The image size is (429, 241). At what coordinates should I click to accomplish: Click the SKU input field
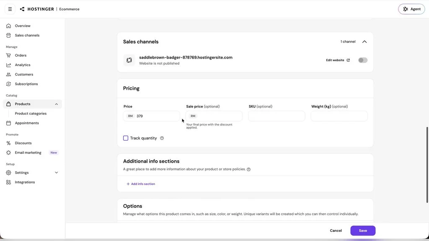pyautogui.click(x=277, y=116)
